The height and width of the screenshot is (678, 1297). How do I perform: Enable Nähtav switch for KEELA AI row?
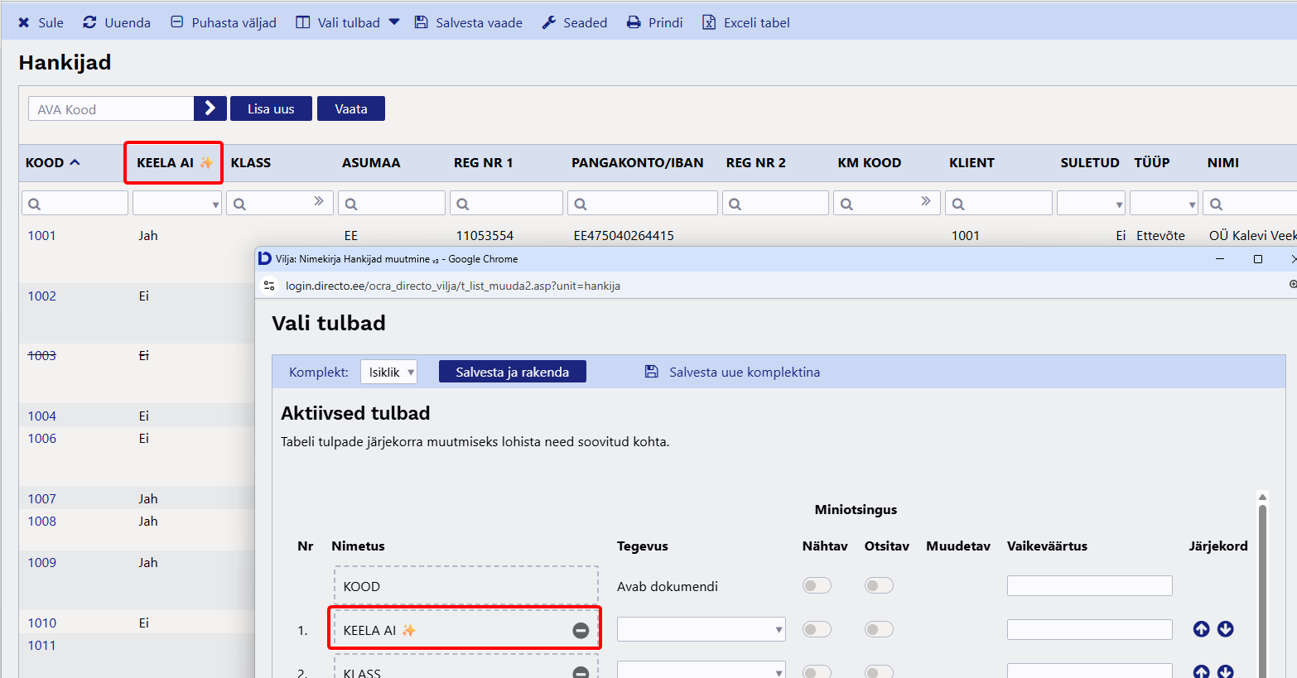pos(817,630)
